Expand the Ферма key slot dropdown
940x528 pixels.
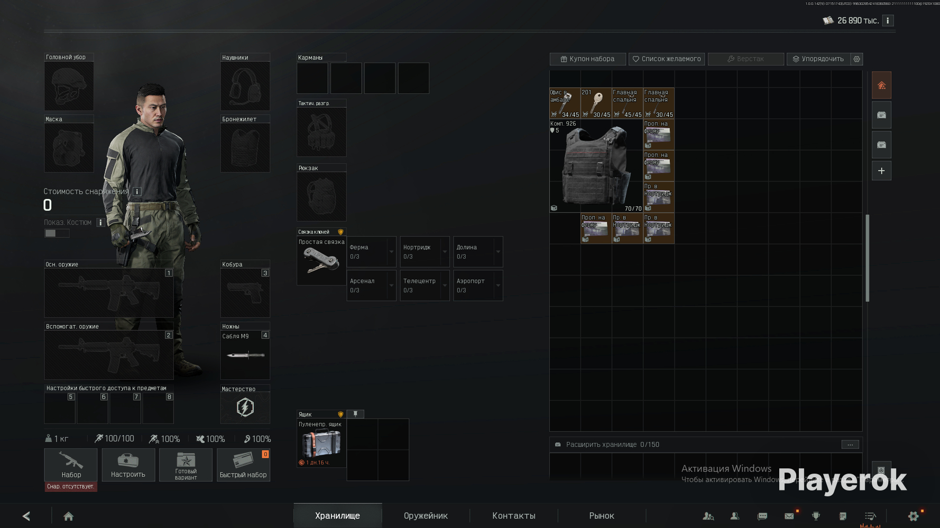point(391,252)
